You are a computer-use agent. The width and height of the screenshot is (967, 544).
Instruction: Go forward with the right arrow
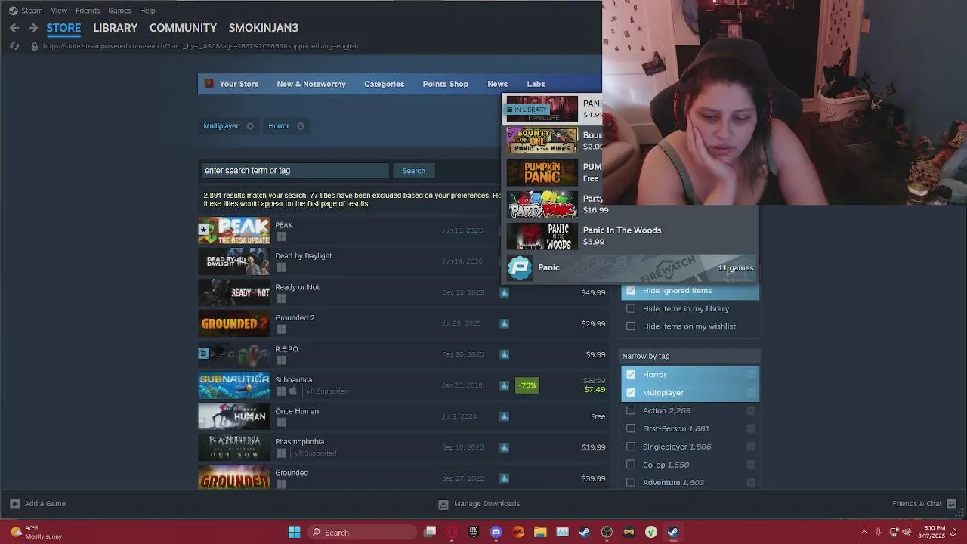33,28
